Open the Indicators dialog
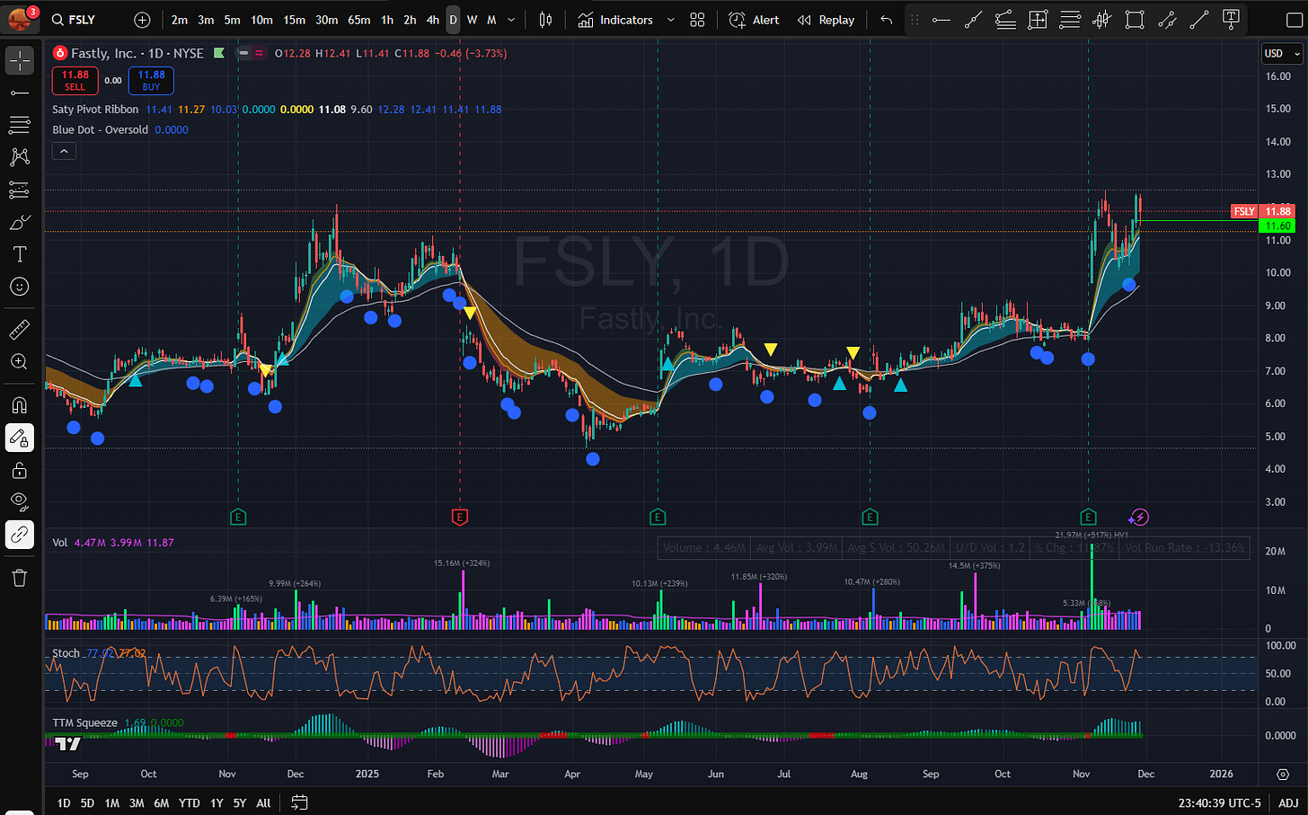 pos(615,20)
